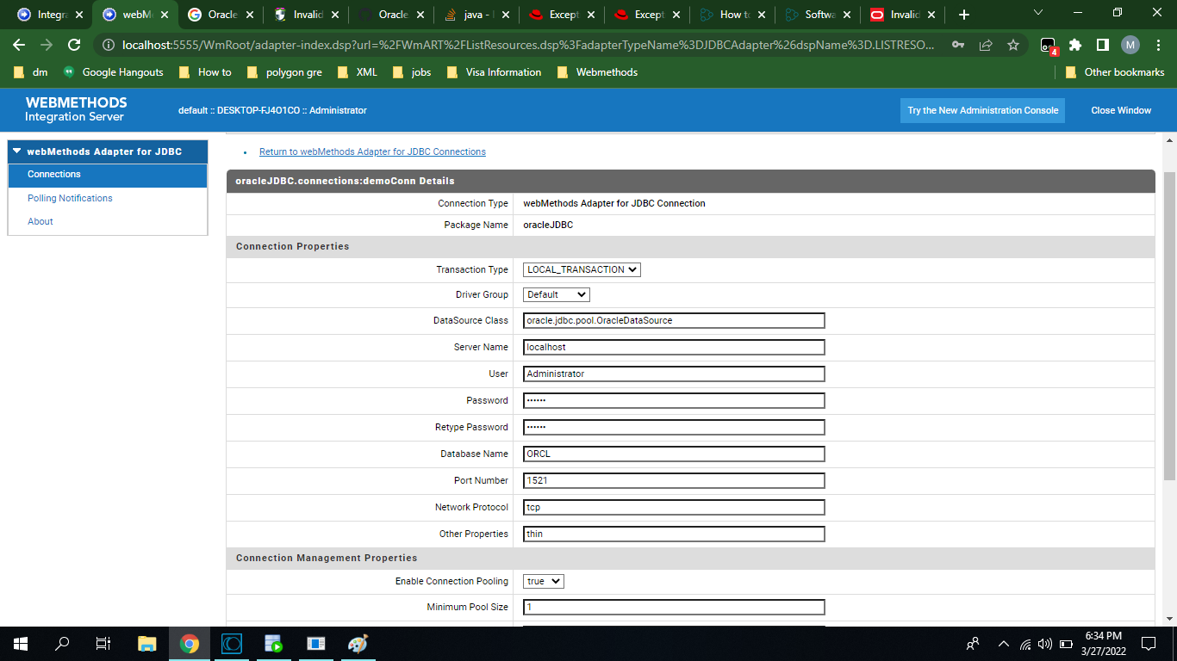Close the Integration Server tab

tap(79, 15)
